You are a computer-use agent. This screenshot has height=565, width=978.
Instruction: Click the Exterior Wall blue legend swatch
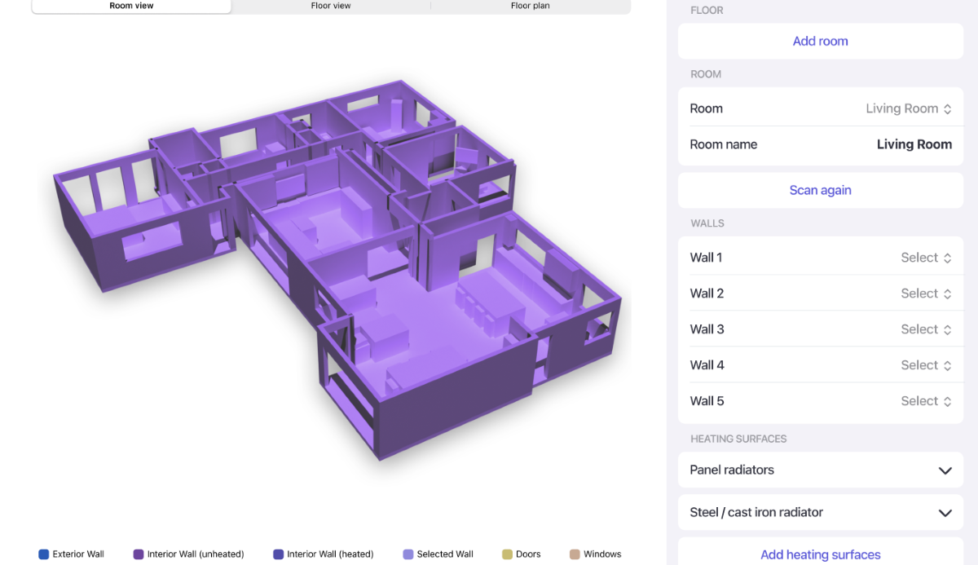point(44,554)
